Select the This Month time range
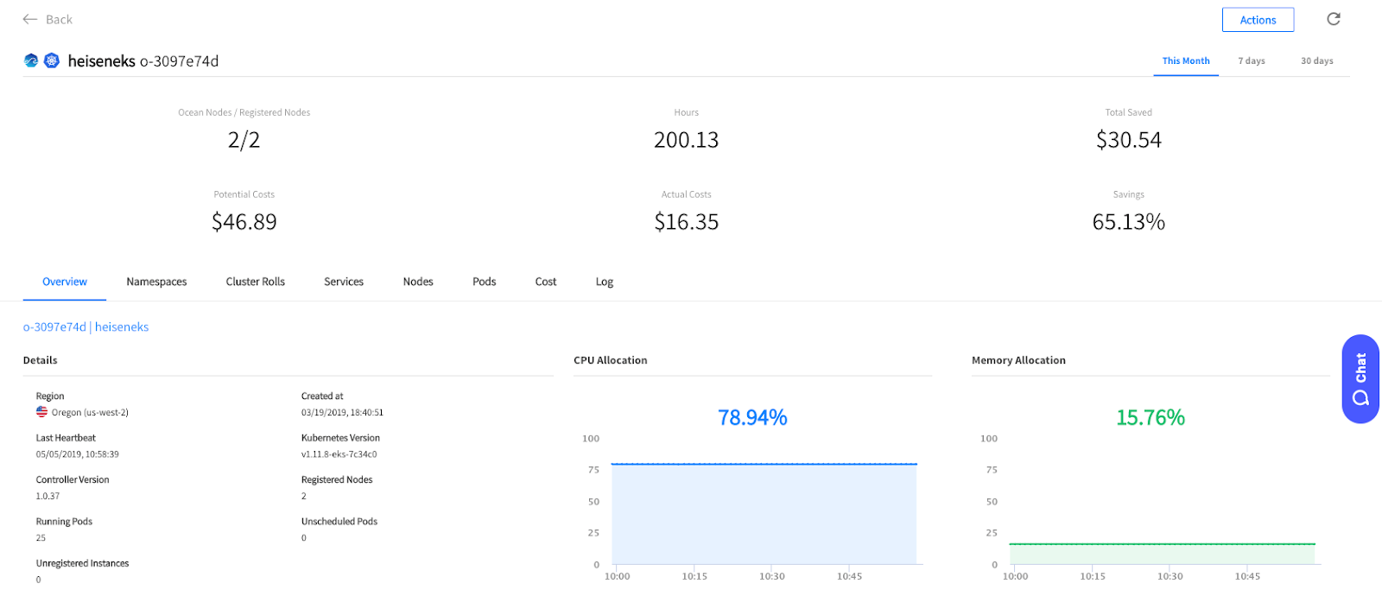The image size is (1382, 609). coord(1185,61)
